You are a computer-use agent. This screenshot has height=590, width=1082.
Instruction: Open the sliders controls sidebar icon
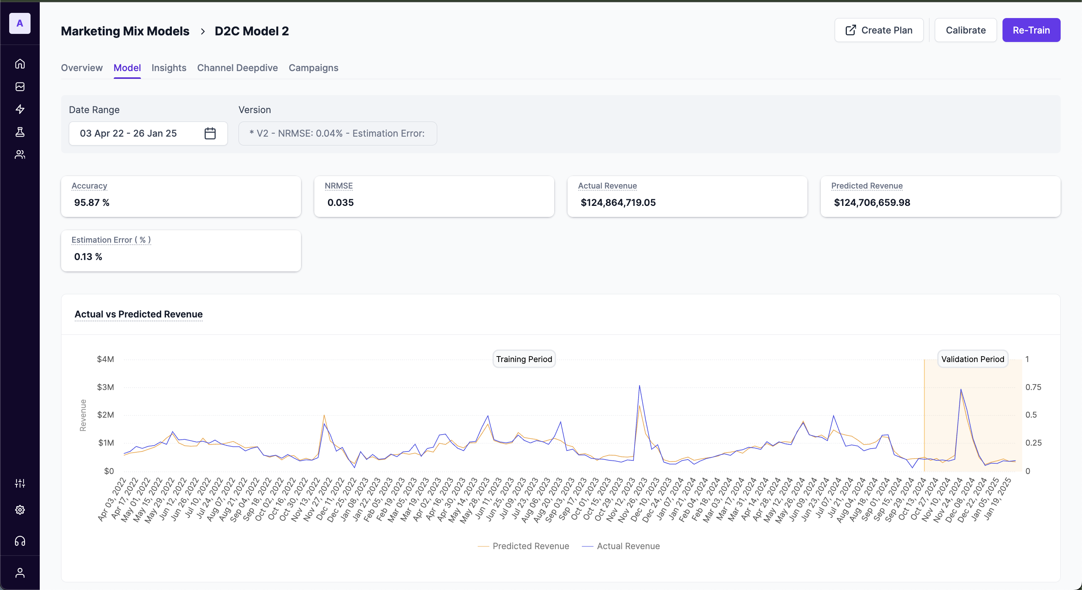tap(20, 483)
